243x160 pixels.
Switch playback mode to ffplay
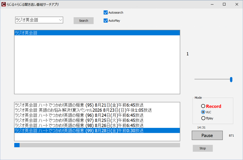click(203, 118)
